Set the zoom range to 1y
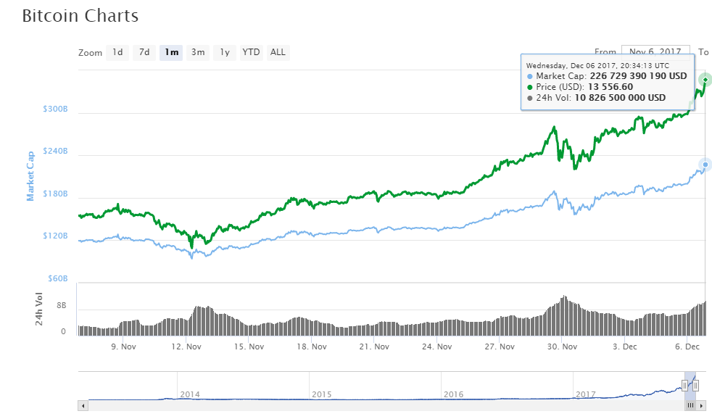The height and width of the screenshot is (419, 712). pos(225,52)
